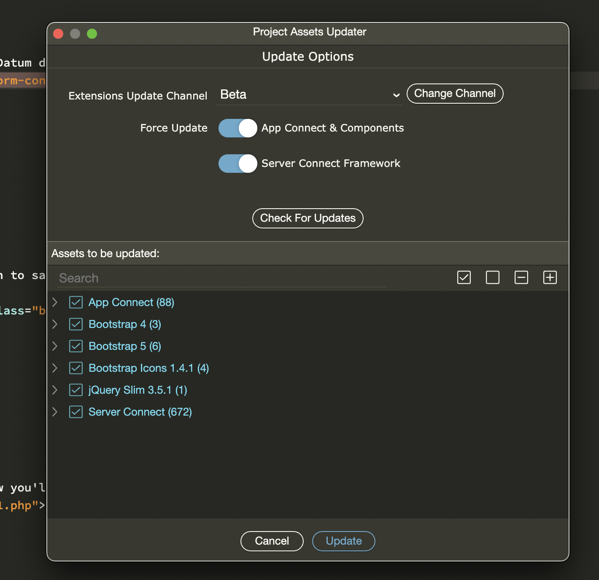Open the Extensions Update Channel dropdown
The width and height of the screenshot is (599, 580).
click(x=309, y=95)
